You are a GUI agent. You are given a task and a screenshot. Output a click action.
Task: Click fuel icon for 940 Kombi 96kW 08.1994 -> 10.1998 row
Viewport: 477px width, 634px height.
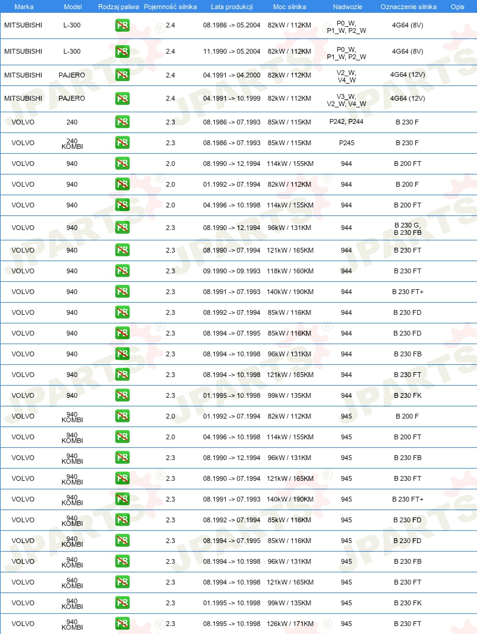tap(122, 561)
